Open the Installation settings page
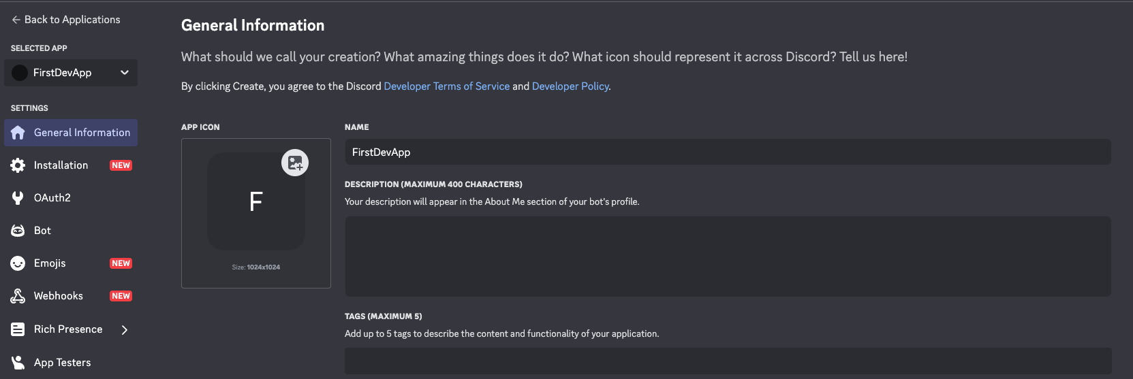 (61, 165)
